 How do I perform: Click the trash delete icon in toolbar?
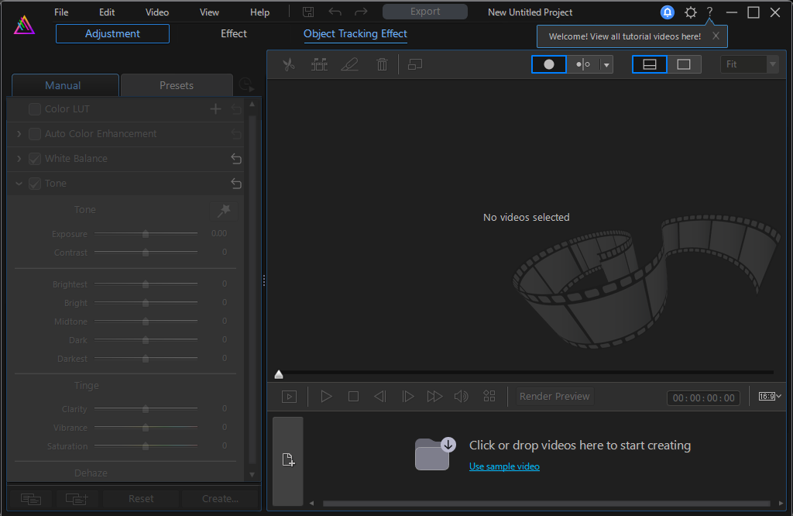382,65
